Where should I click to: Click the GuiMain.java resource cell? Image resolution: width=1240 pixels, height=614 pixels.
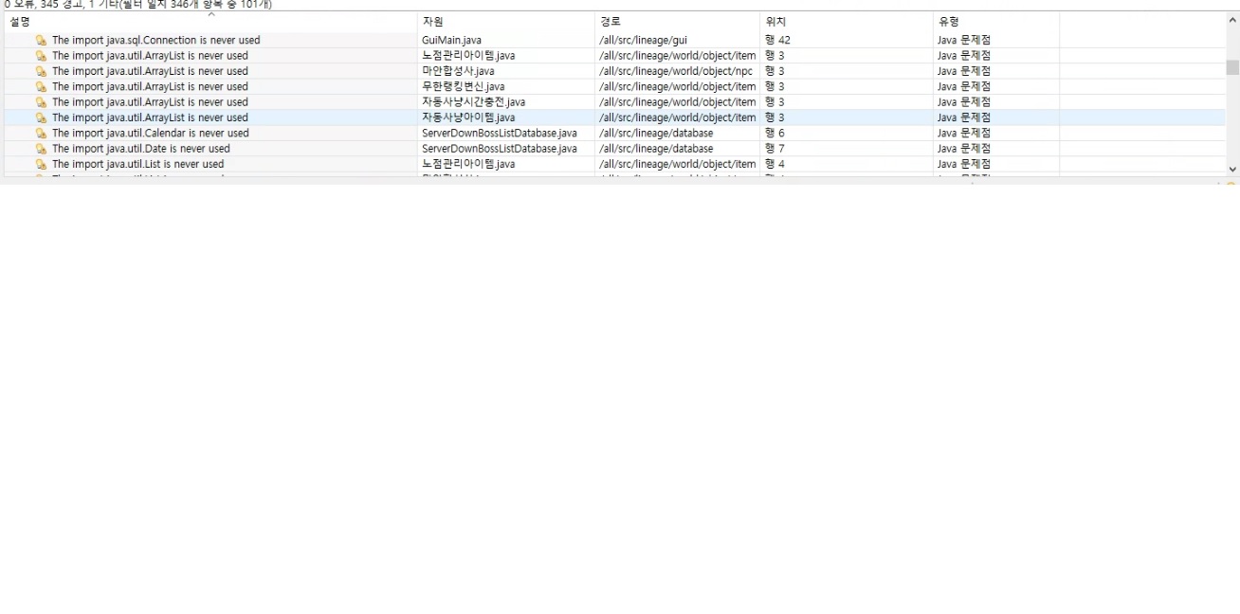pos(451,40)
